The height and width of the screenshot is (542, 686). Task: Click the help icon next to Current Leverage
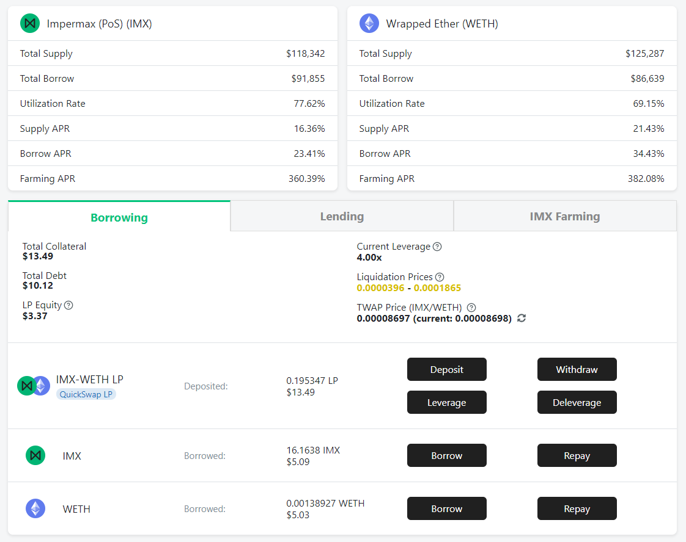click(437, 247)
